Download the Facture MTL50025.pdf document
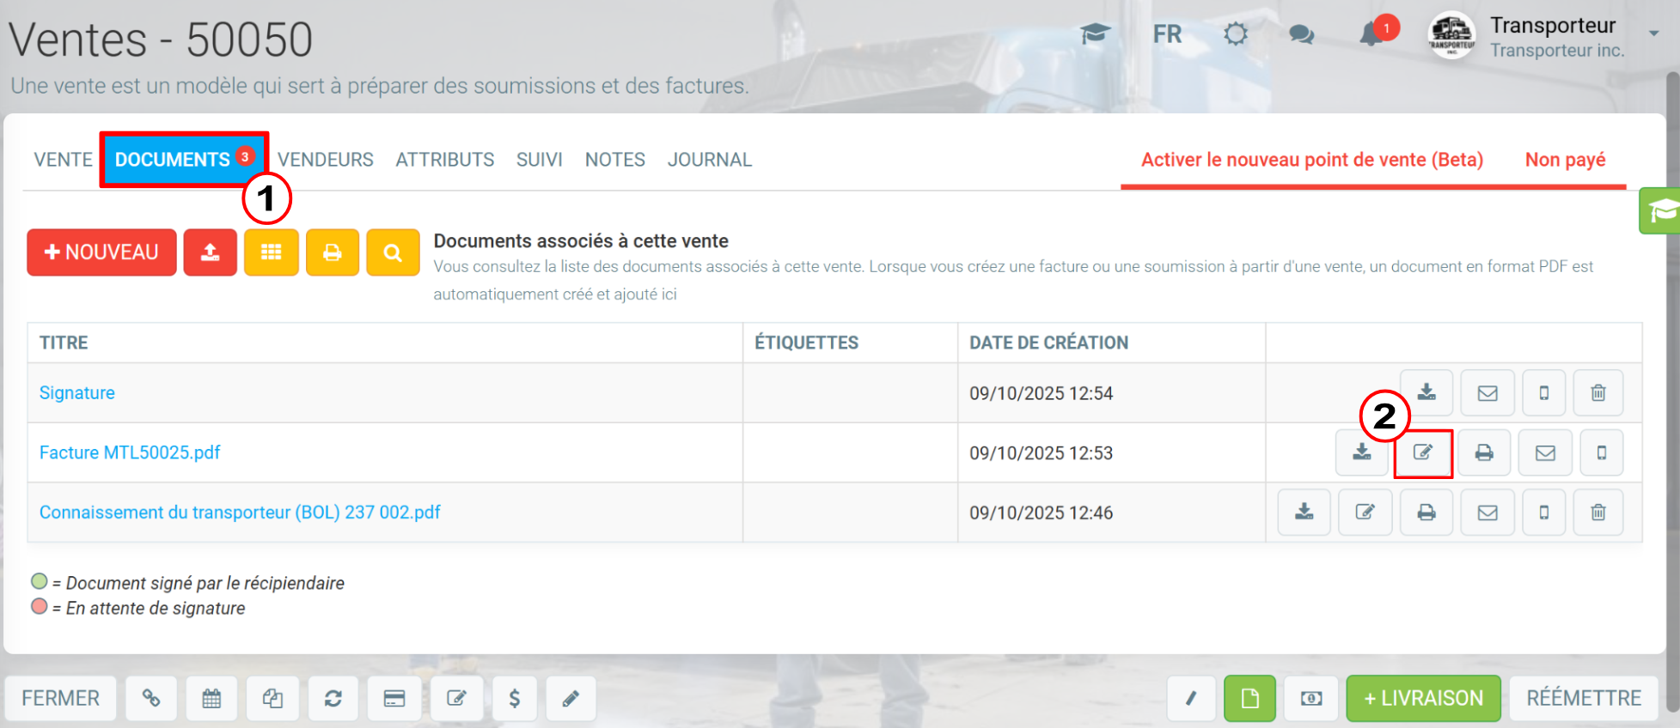Image resolution: width=1680 pixels, height=728 pixels. click(1362, 452)
